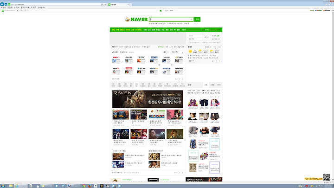Image resolution: width=334 pixels, height=188 pixels.
Task: Launch Firefox from the taskbar
Action: tap(90, 186)
